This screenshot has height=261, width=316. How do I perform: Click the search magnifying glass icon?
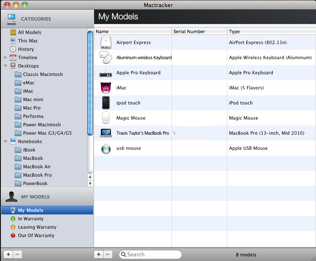point(124,254)
